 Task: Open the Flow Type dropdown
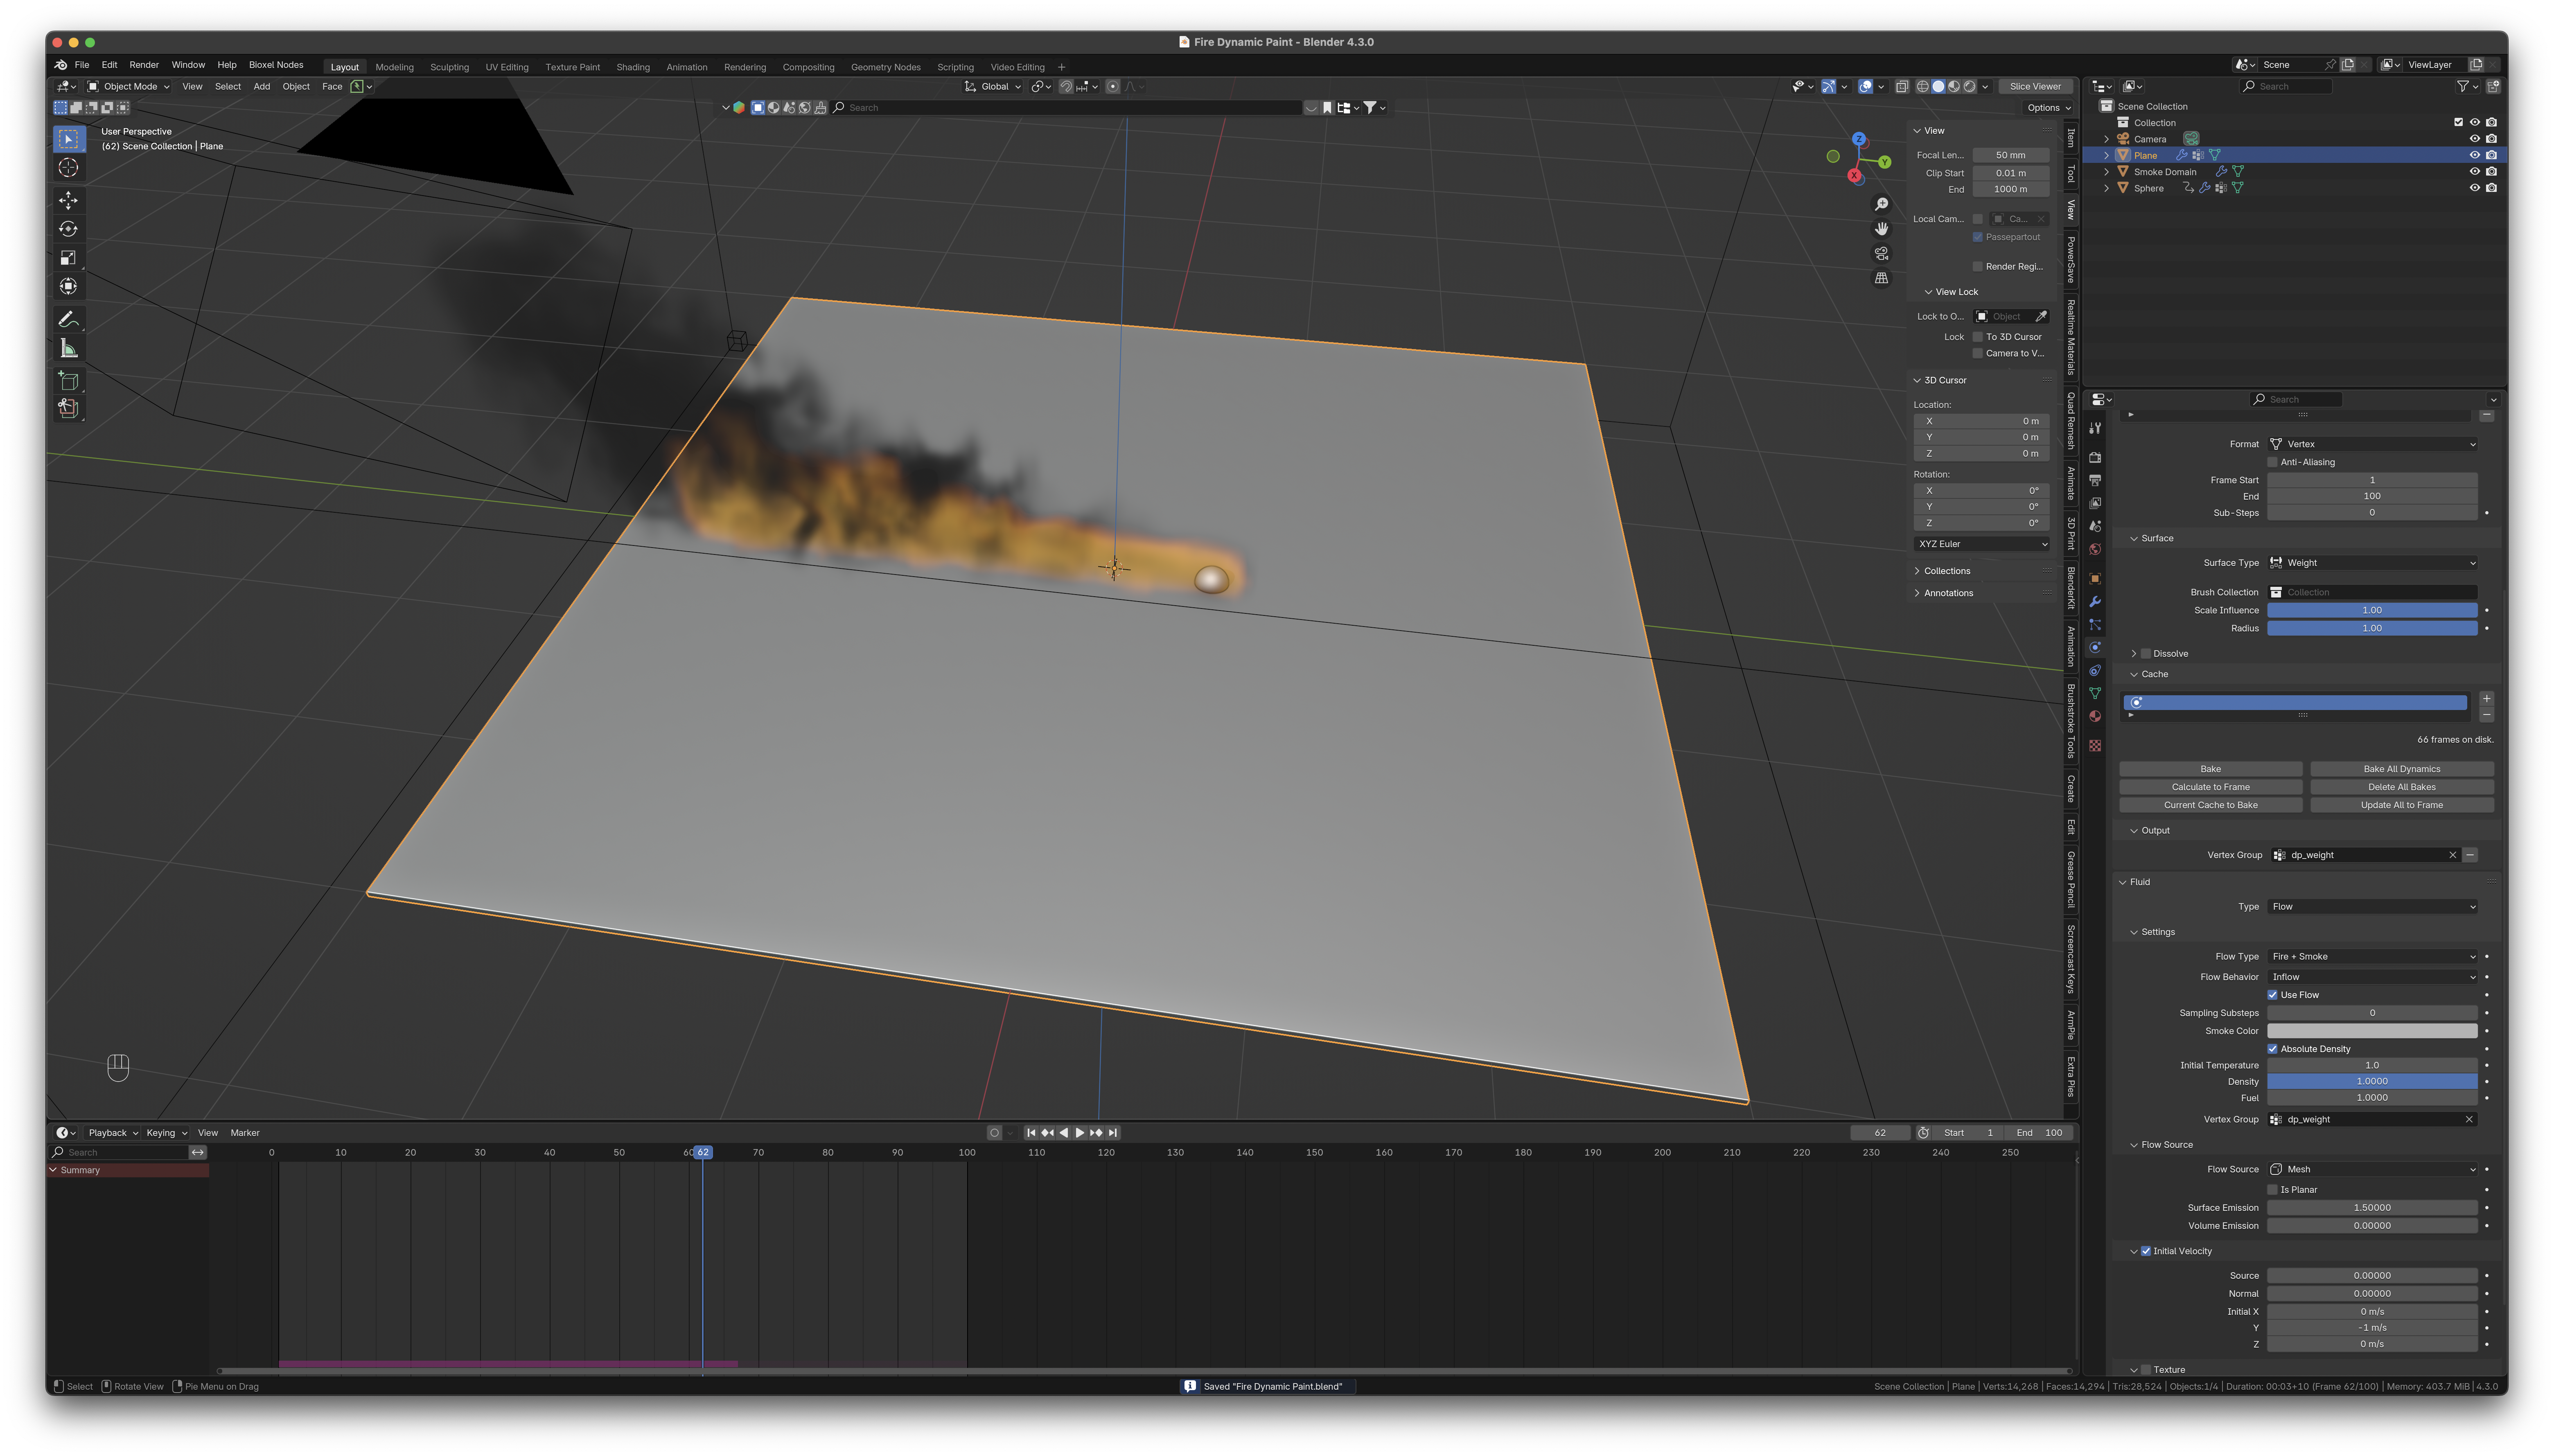(x=2372, y=957)
